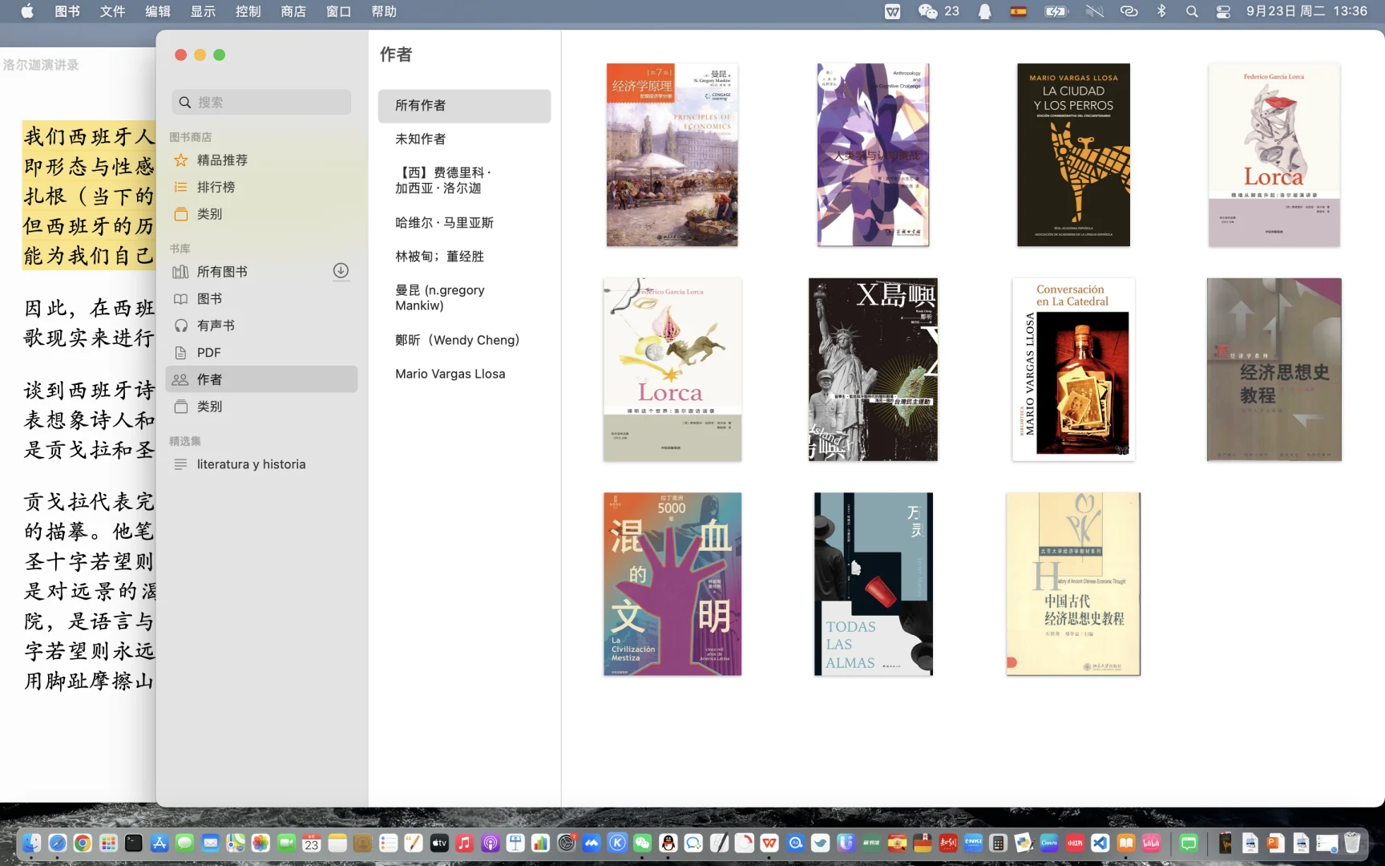1385x866 pixels.
Task: Open Spotlight search in the menu bar
Action: click(1192, 11)
